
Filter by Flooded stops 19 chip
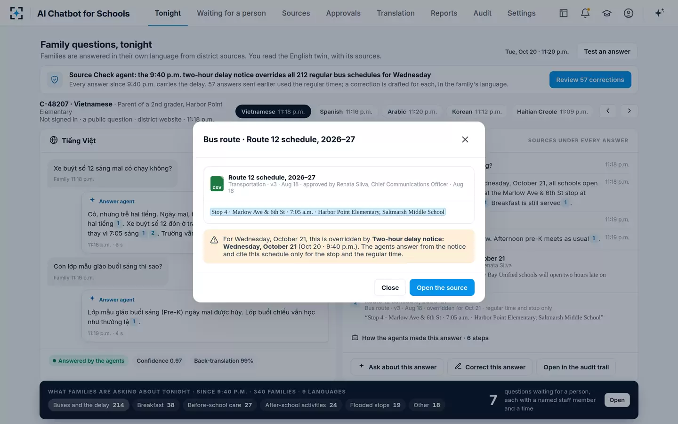[x=375, y=405]
